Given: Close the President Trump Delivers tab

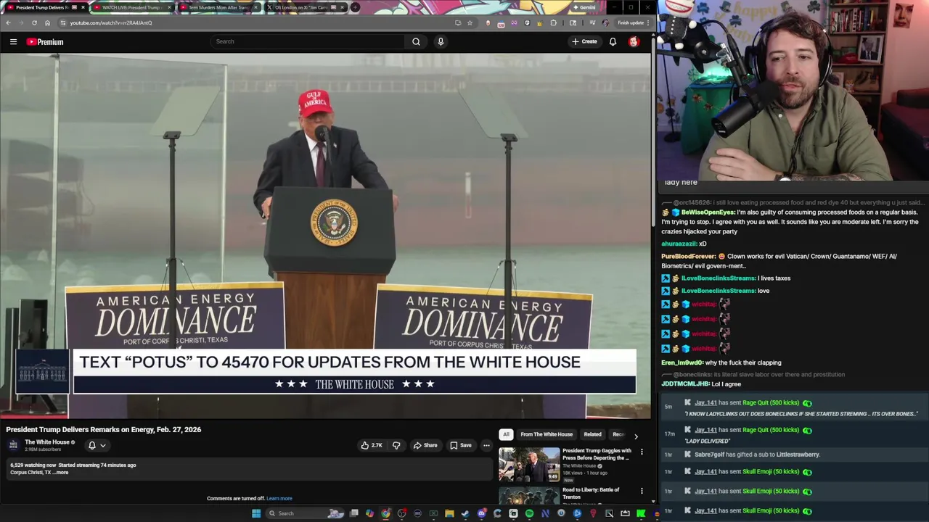Looking at the screenshot, I should click(83, 7).
